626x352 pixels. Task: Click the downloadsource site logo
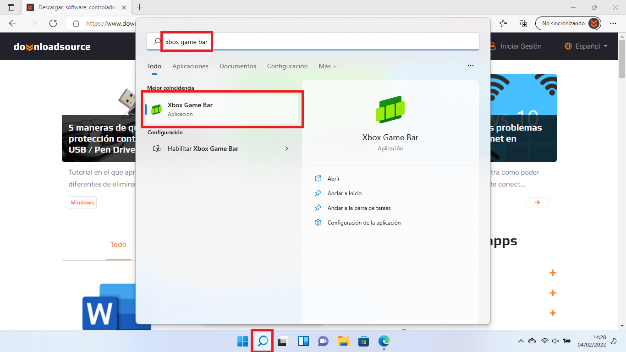tap(52, 46)
